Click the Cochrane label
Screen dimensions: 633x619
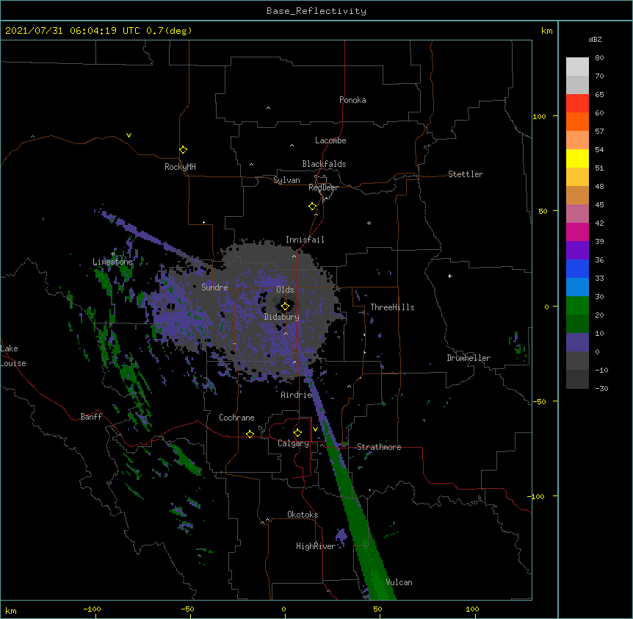tap(236, 418)
